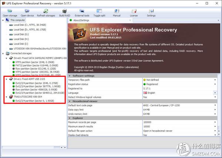This screenshot has height=158, width=222.
Task: Open Maximum records per page arrow
Action: pos(215,122)
